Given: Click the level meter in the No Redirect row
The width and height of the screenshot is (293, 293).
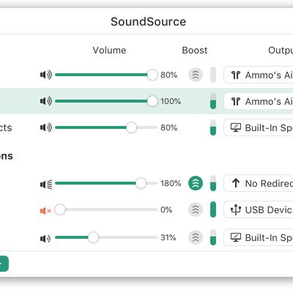Looking at the screenshot, I should click(213, 183).
